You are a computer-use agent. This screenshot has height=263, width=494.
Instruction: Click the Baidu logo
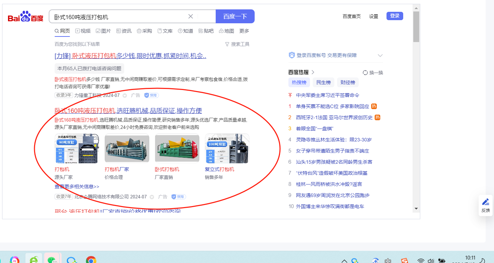click(26, 17)
